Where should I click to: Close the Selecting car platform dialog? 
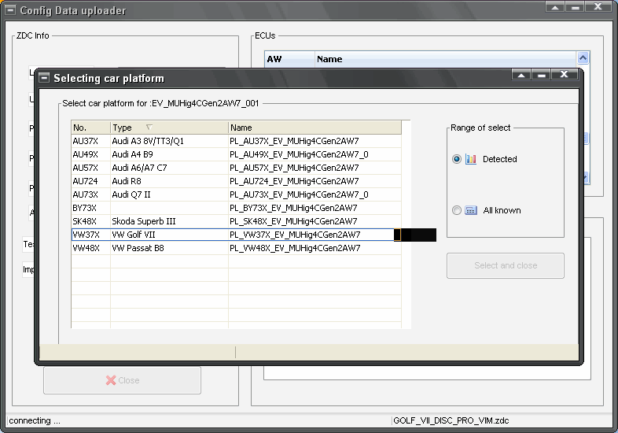click(x=564, y=74)
